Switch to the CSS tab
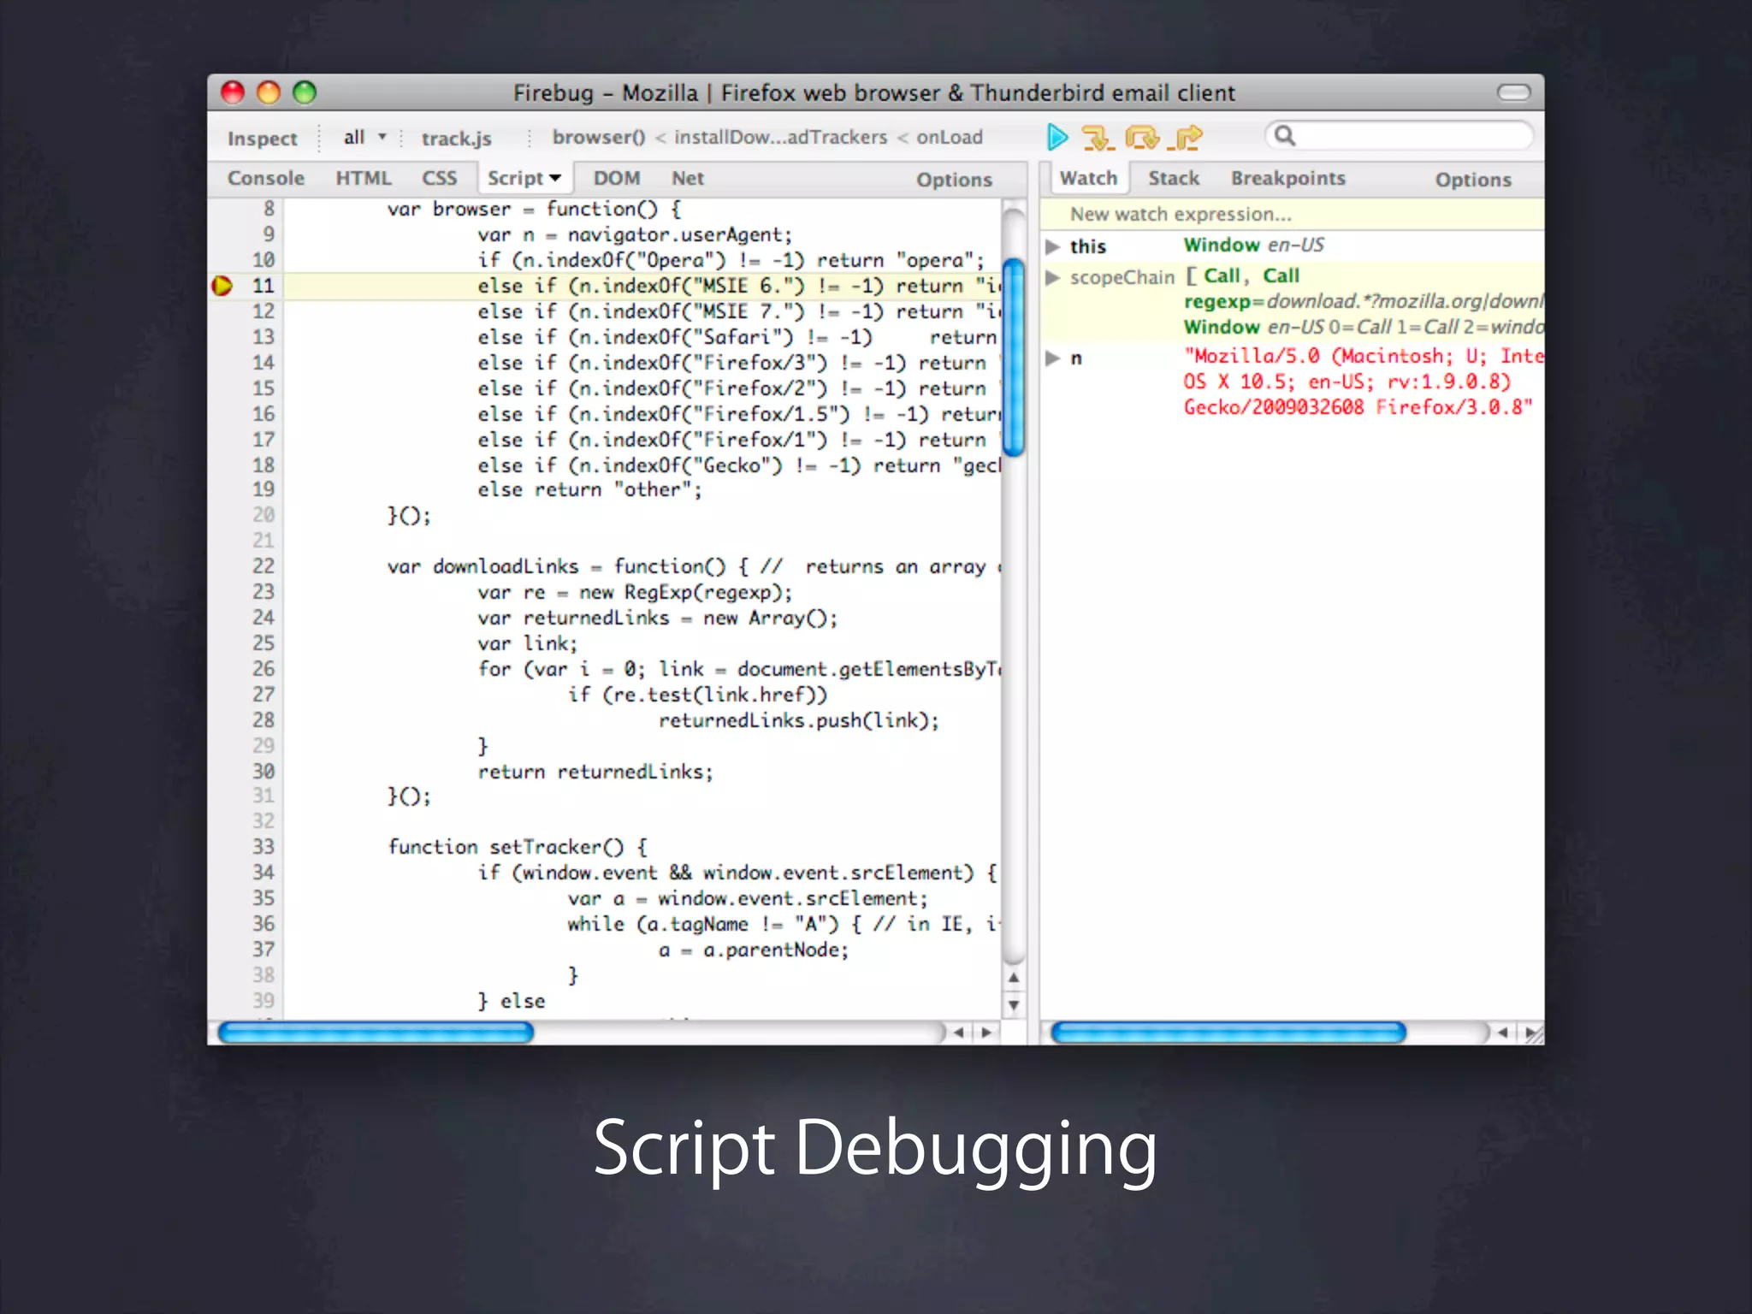 click(439, 178)
